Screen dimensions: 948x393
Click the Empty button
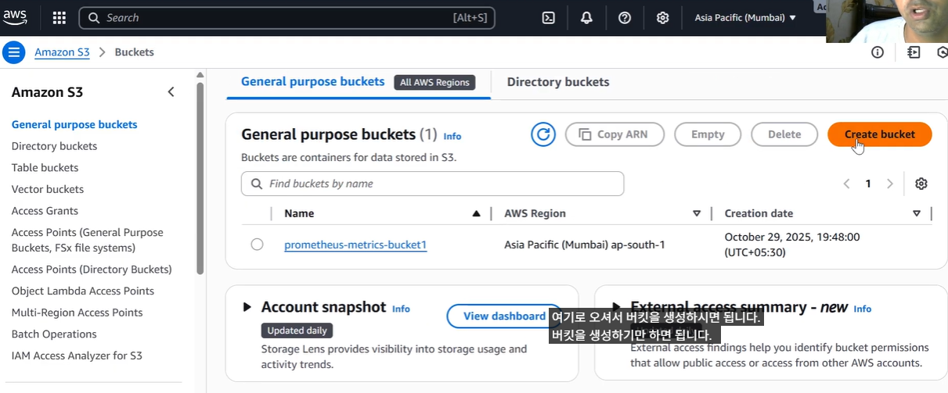click(x=708, y=134)
